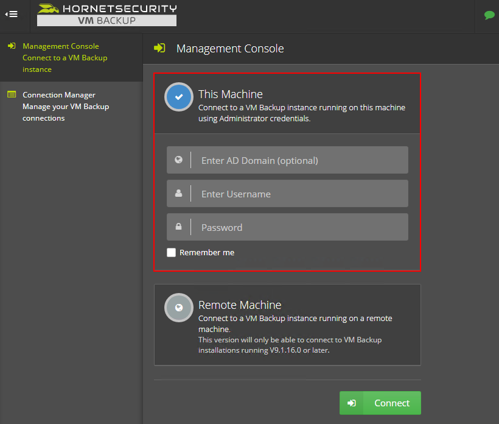499x424 pixels.
Task: Click the globe icon in AD Domain field
Action: tap(178, 160)
